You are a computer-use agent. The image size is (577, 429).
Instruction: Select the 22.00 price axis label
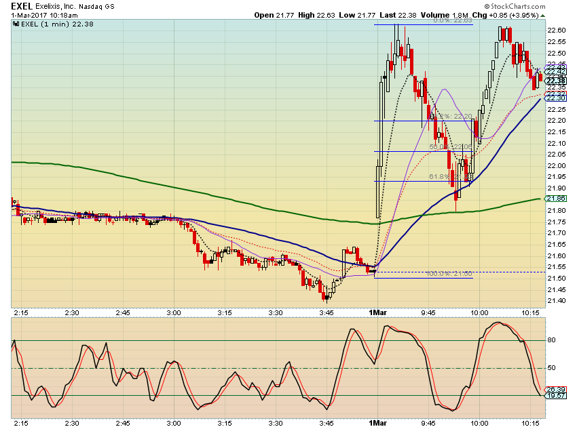point(557,165)
